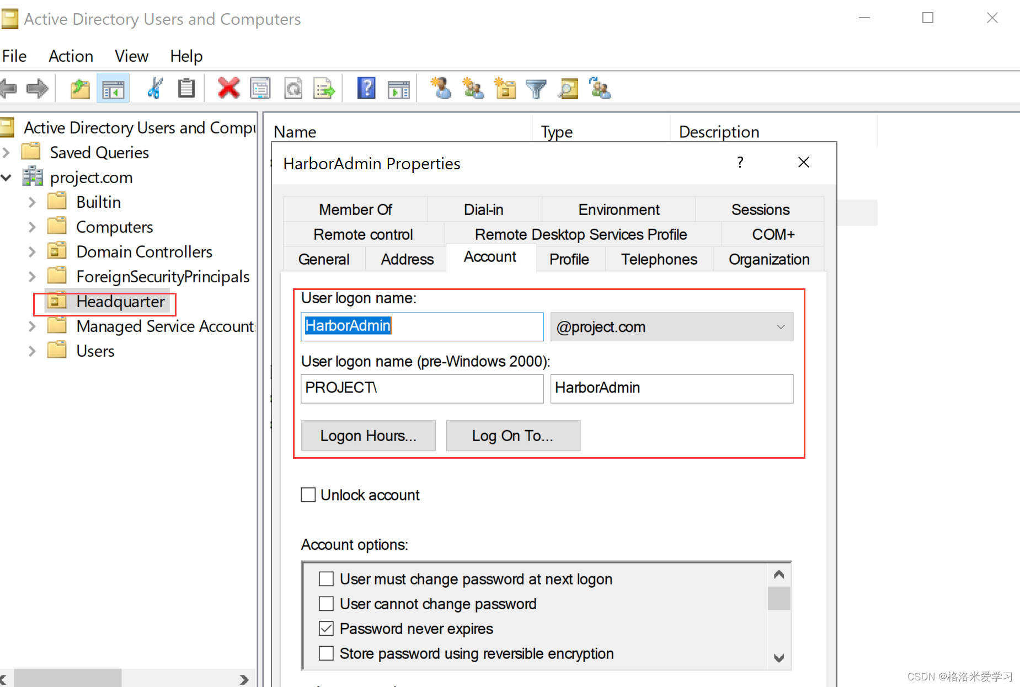Click the Copy clipboard icon
1020x687 pixels.
pyautogui.click(x=186, y=88)
